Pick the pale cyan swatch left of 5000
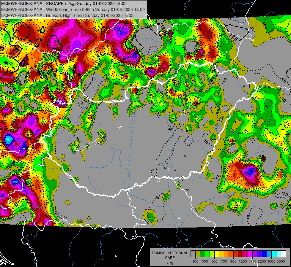 tap(279, 254)
